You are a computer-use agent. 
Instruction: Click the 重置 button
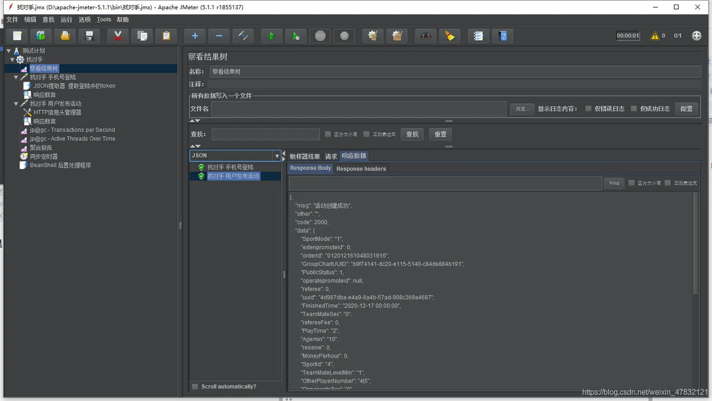pos(440,134)
